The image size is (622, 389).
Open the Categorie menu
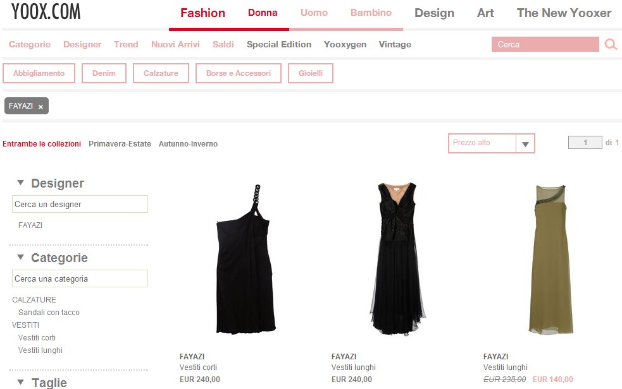tap(30, 44)
